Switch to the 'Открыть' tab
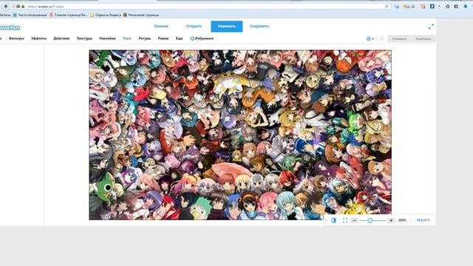 [x=194, y=27]
